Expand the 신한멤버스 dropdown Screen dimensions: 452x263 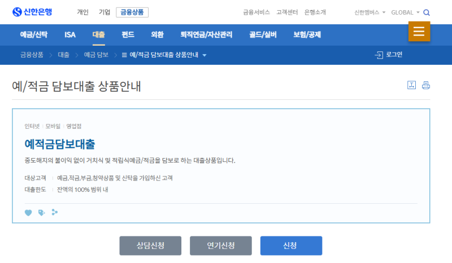384,12
